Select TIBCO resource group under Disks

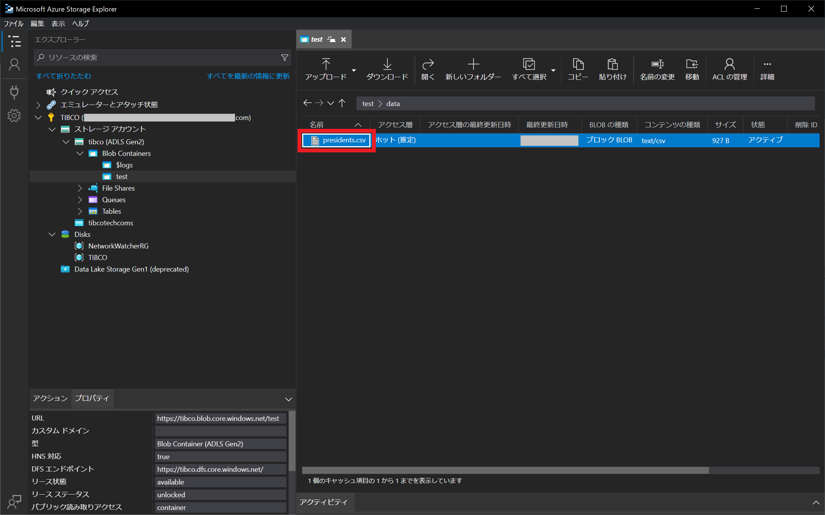click(98, 257)
